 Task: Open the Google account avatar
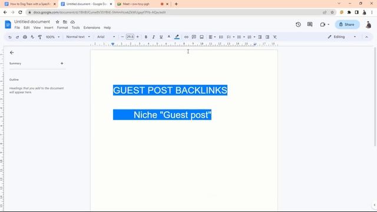point(368,25)
